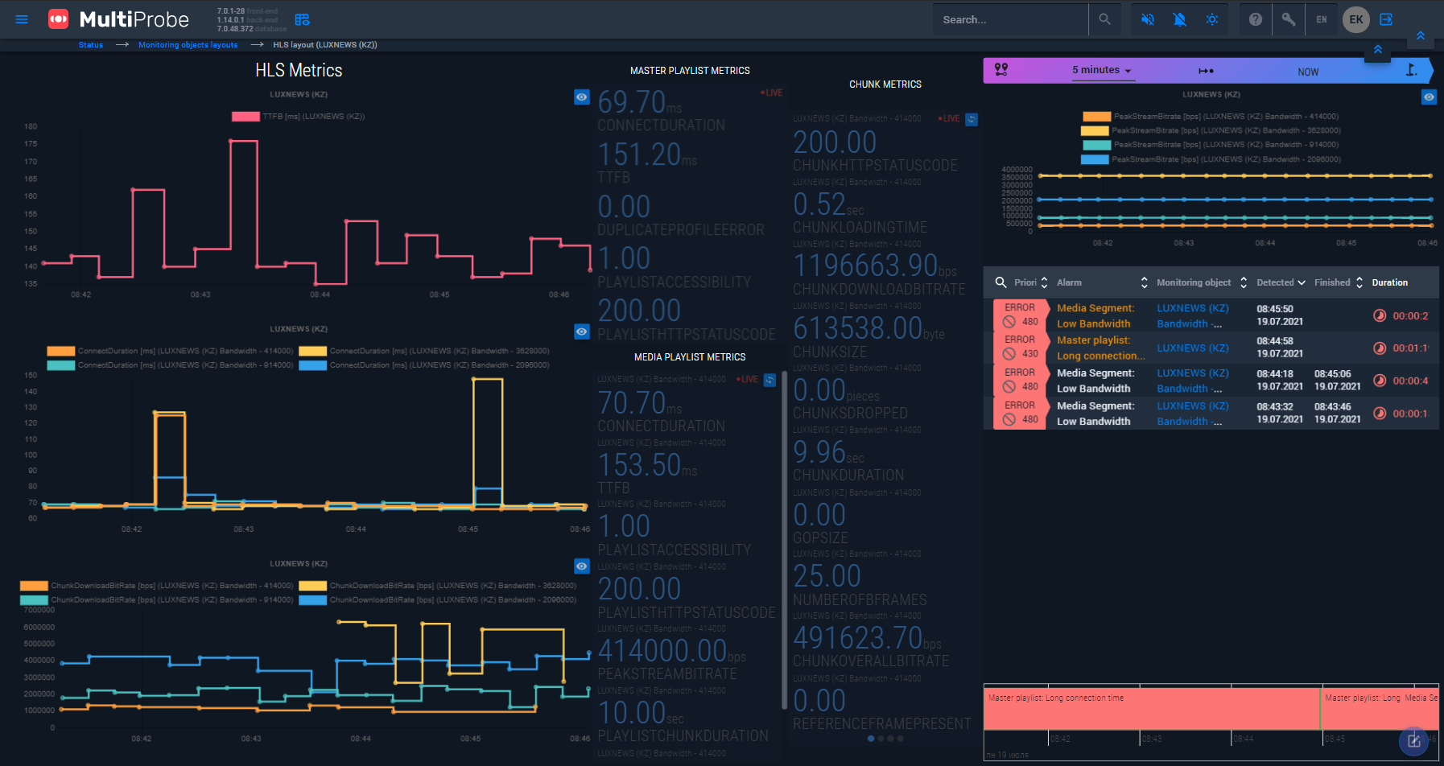Image resolution: width=1444 pixels, height=766 pixels.
Task: Switch theme with the sun icon
Action: click(x=1212, y=19)
